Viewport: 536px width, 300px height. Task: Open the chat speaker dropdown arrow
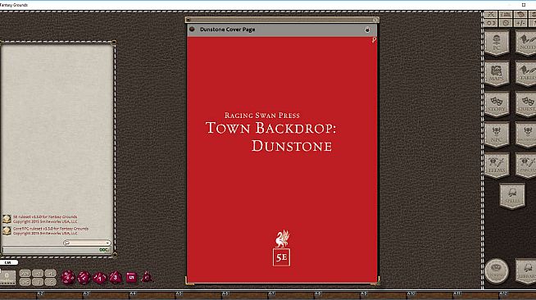click(107, 243)
